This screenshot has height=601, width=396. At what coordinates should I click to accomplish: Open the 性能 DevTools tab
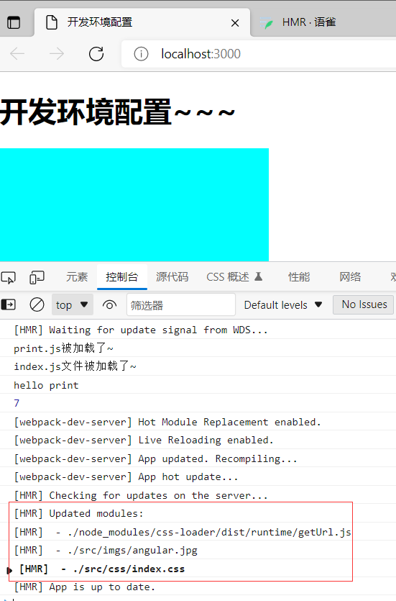tap(299, 276)
